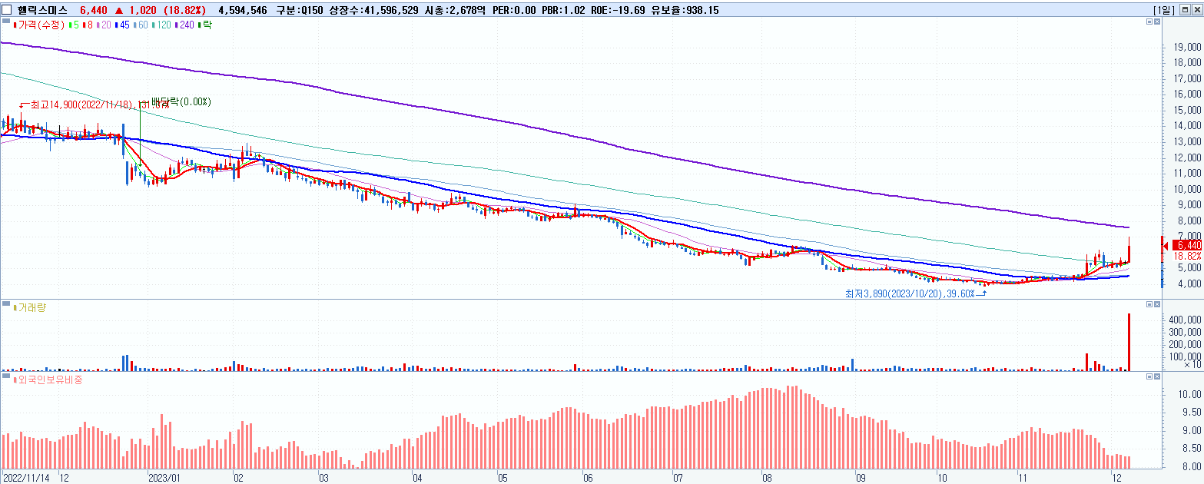The width and height of the screenshot is (1204, 484).
Task: Toggle the 240-day moving average legend
Action: (185, 25)
